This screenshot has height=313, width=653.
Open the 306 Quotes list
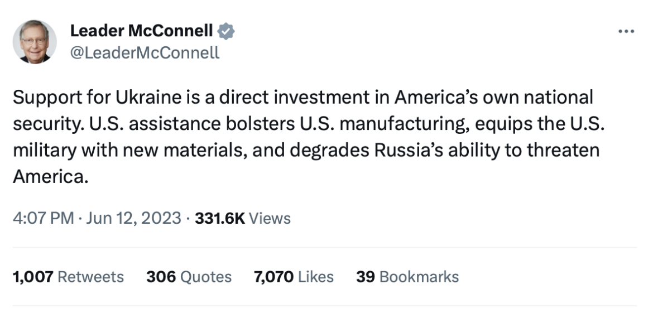189,277
